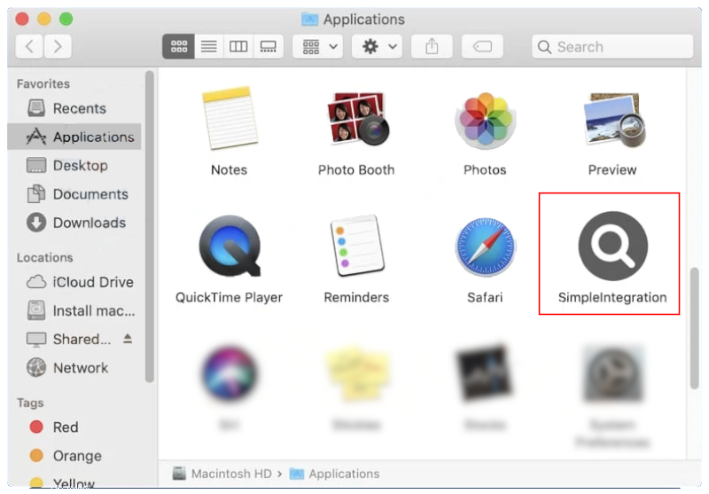Eject the Shared volume in sidebar
709x494 pixels.
pos(128,339)
